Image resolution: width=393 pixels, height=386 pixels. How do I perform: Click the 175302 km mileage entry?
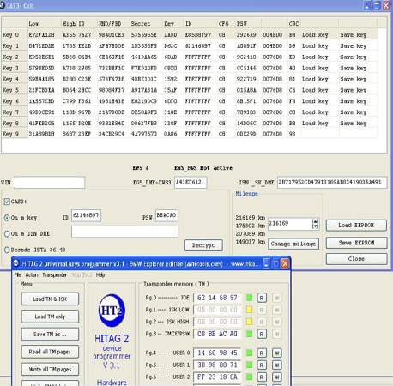coord(251,226)
